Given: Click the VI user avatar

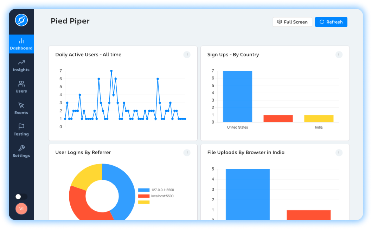Looking at the screenshot, I should coord(21,209).
